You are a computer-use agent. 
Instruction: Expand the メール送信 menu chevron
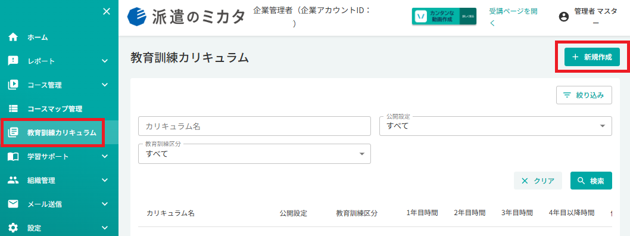(105, 204)
